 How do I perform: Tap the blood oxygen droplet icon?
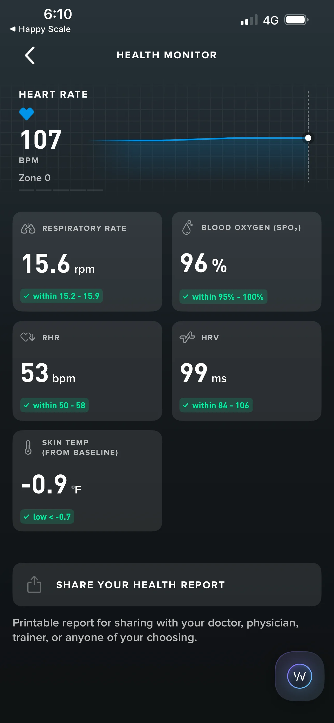(x=187, y=227)
